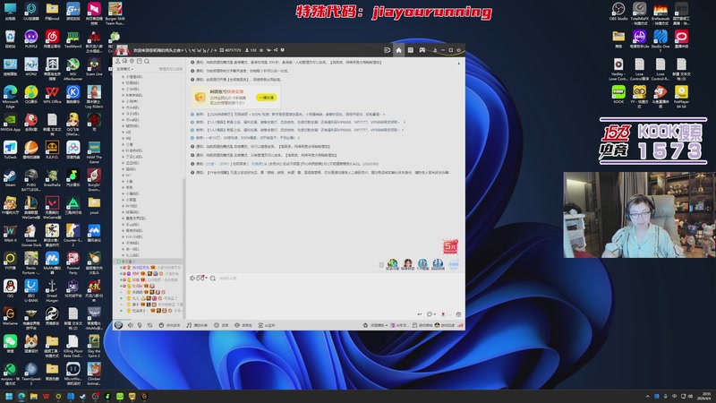The image size is (716, 403).
Task: Click the video playback icon in YY title bar
Action: click(x=387, y=50)
